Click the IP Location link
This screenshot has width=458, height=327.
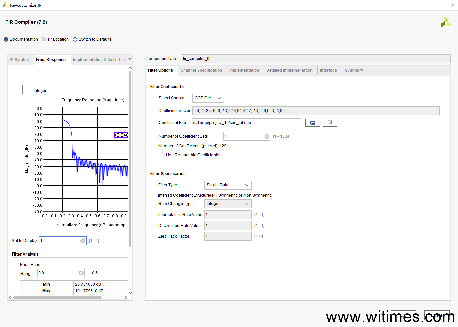coord(58,39)
